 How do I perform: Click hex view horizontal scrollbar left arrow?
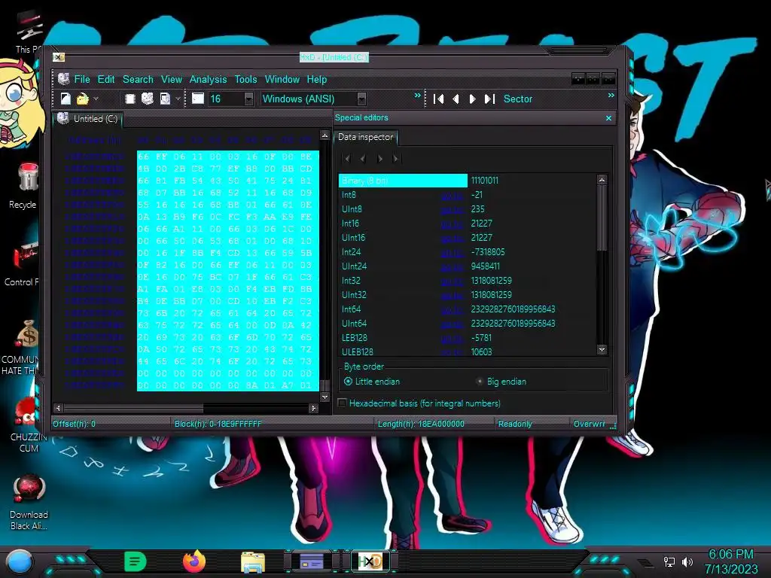[58, 408]
